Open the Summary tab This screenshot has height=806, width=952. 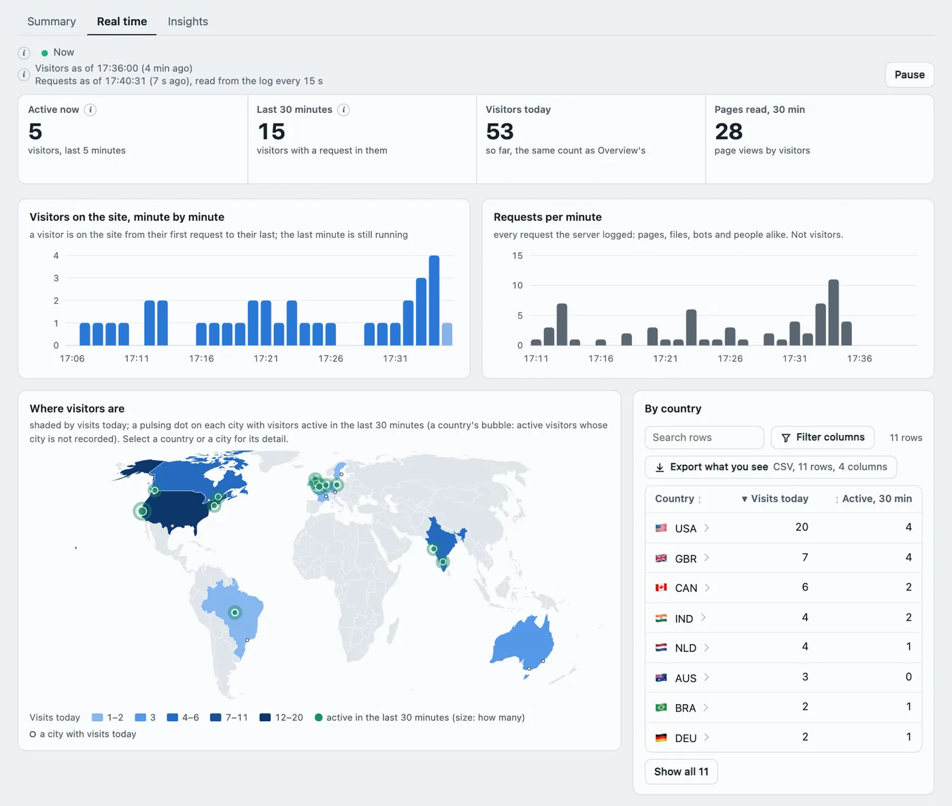pos(52,22)
